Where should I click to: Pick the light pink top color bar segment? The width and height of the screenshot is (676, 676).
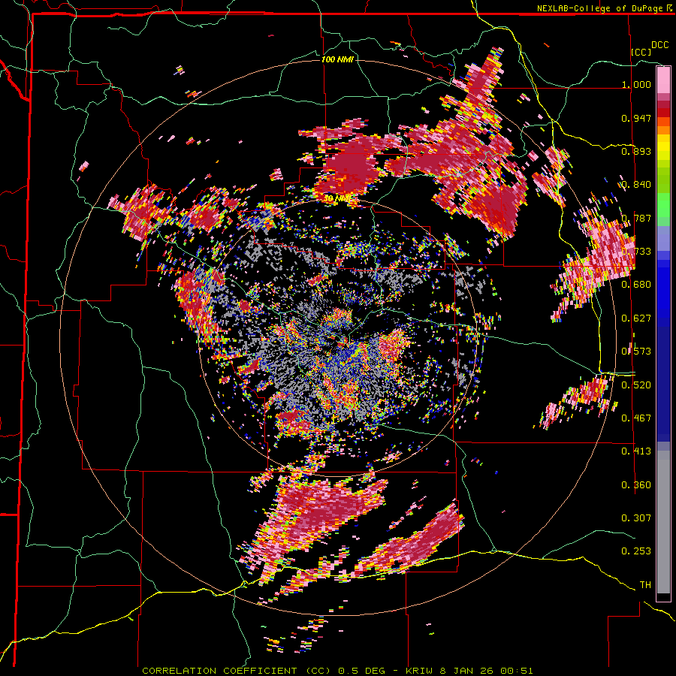pyautogui.click(x=663, y=80)
